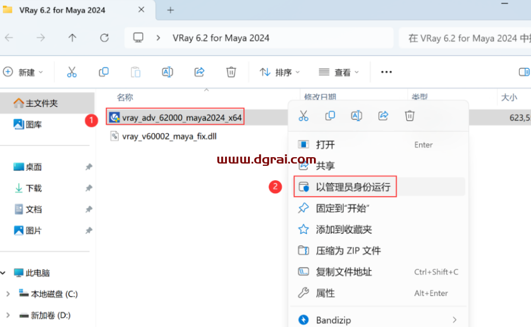
Task: Open the toolbar See more ellipsis menu
Action: pyautogui.click(x=387, y=72)
